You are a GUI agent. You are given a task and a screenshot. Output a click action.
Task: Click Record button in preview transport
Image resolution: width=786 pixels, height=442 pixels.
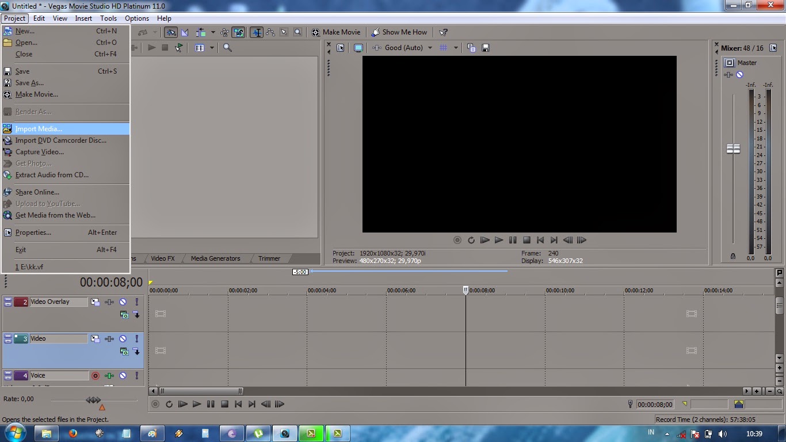(457, 240)
